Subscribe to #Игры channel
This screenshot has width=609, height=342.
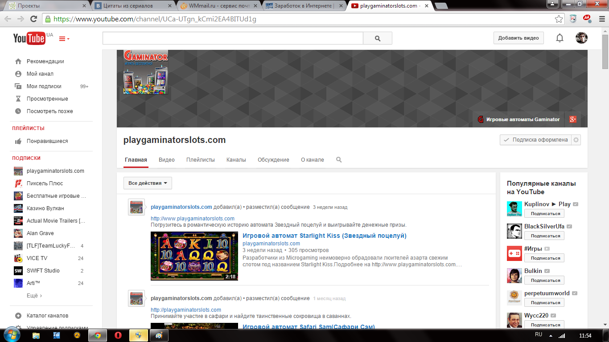[x=544, y=258]
